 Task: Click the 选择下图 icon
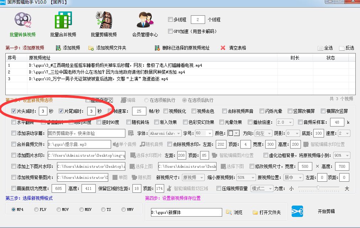pyautogui.click(x=223, y=166)
